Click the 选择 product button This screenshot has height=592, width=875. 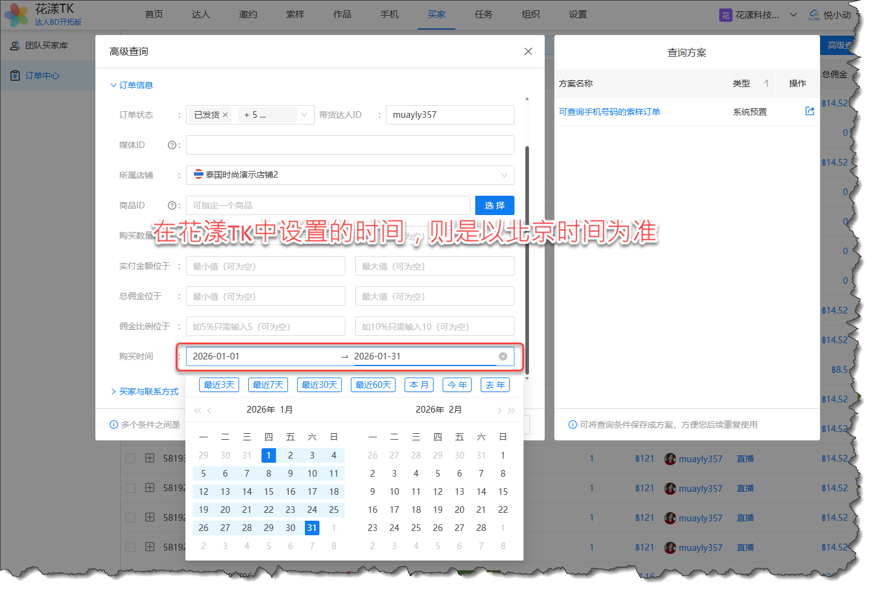point(495,205)
